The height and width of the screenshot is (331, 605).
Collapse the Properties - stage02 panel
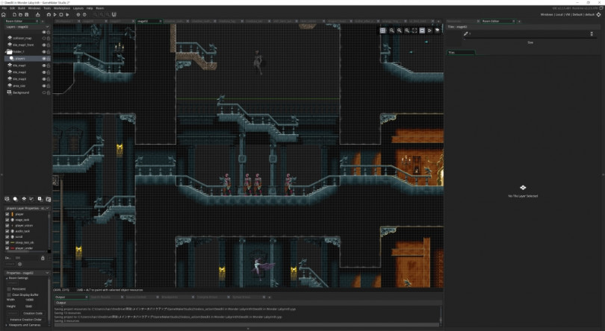[47, 273]
